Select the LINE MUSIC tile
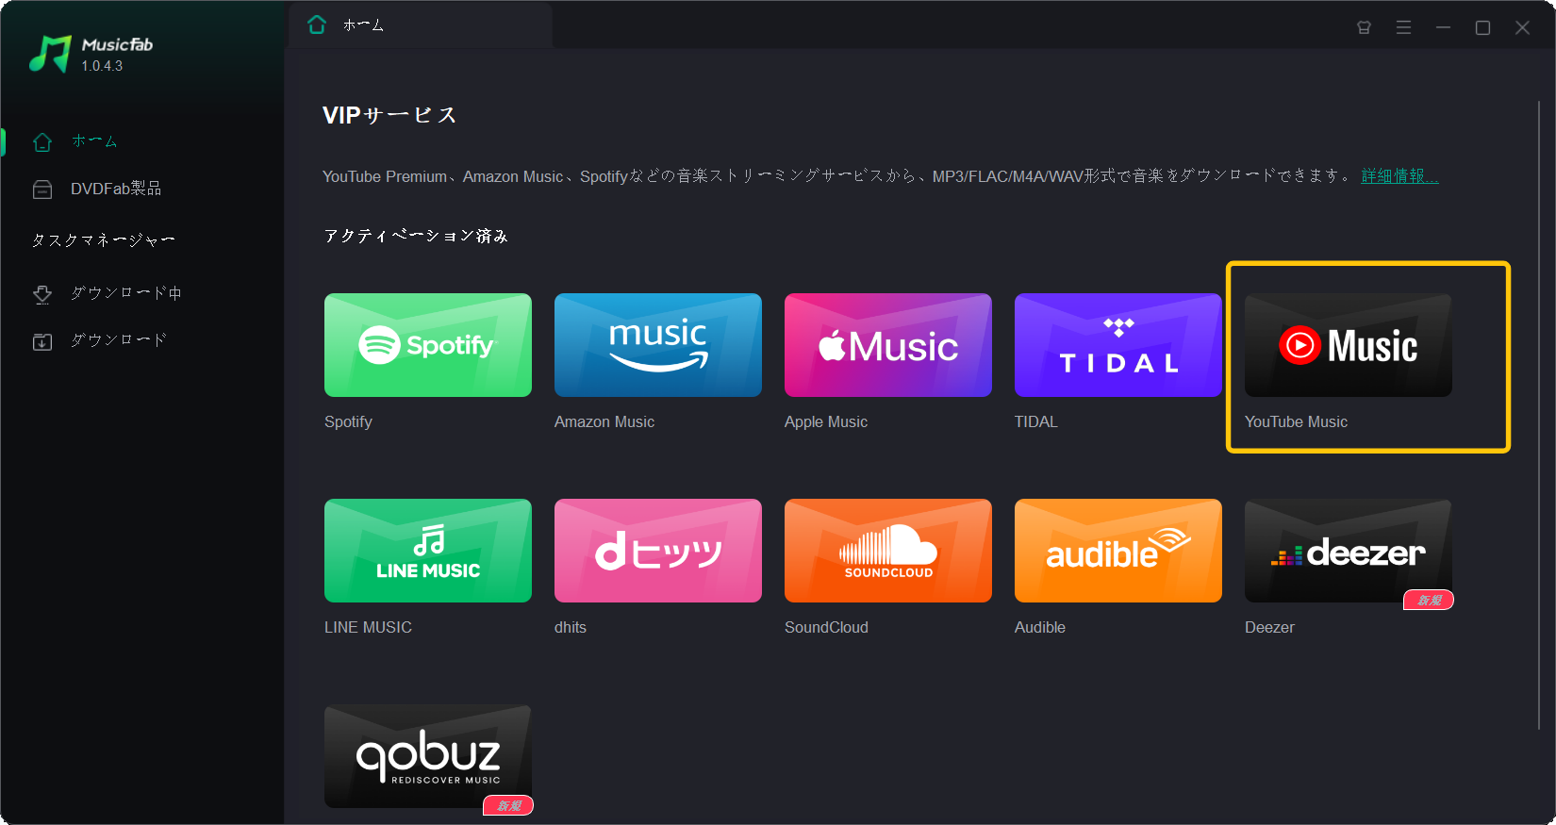 pyautogui.click(x=427, y=551)
